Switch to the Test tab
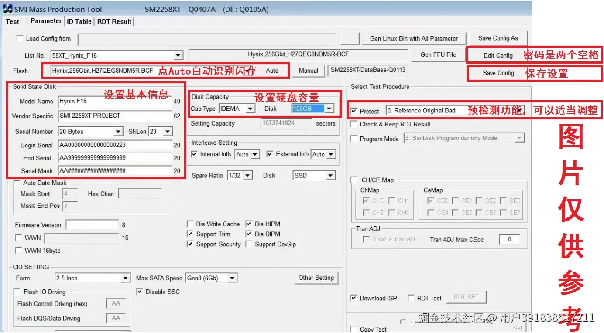Image resolution: width=604 pixels, height=333 pixels. click(x=13, y=21)
